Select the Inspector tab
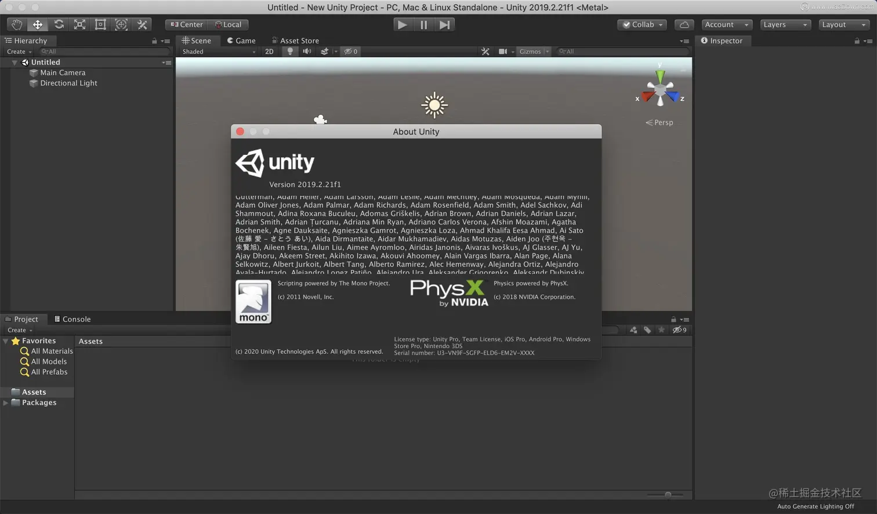Screen dimensions: 877x514 [722, 41]
